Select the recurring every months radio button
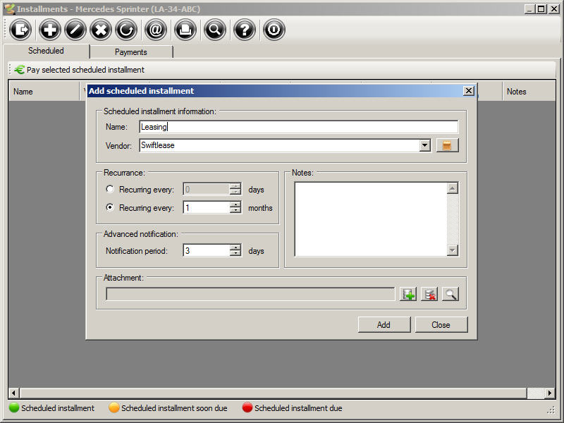Screen dimensions: 564x423 point(109,208)
